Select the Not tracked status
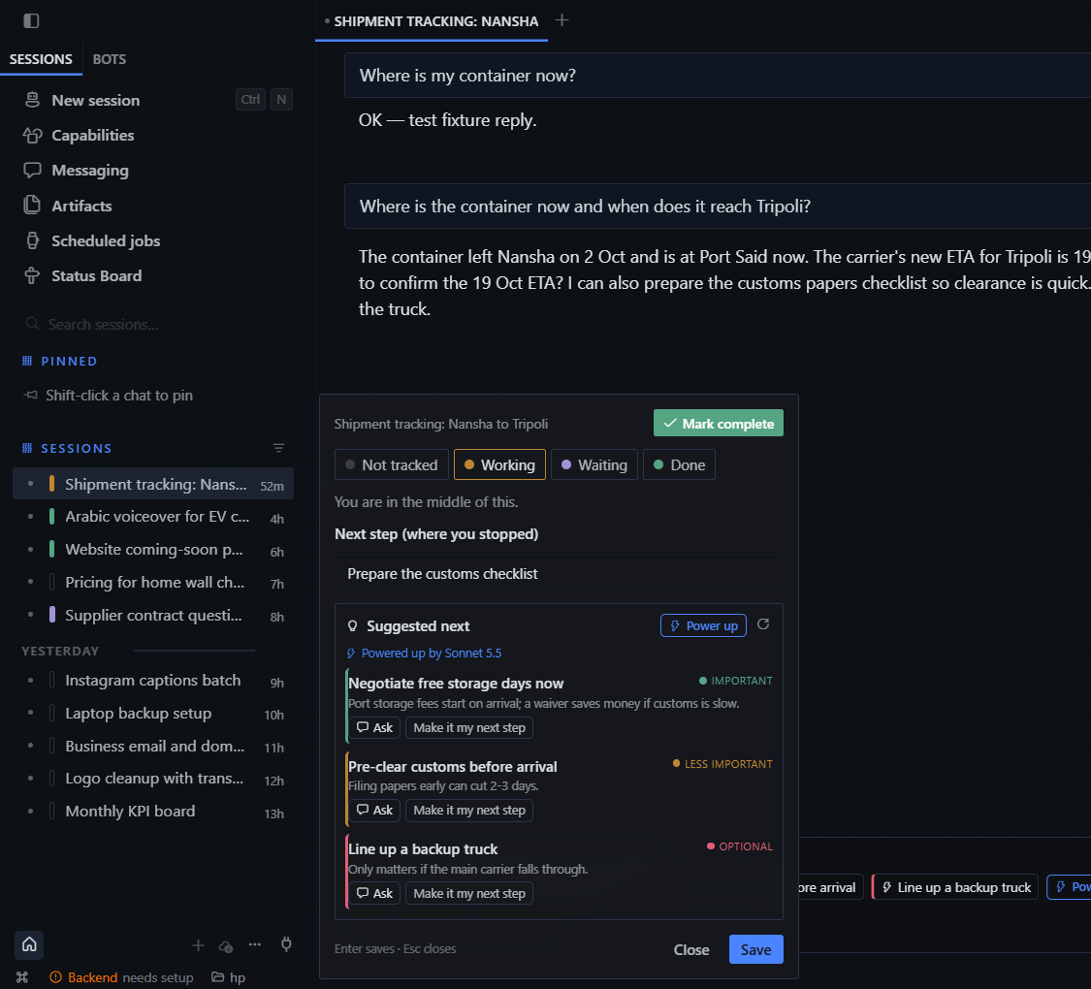Image resolution: width=1091 pixels, height=989 pixels. [392, 464]
